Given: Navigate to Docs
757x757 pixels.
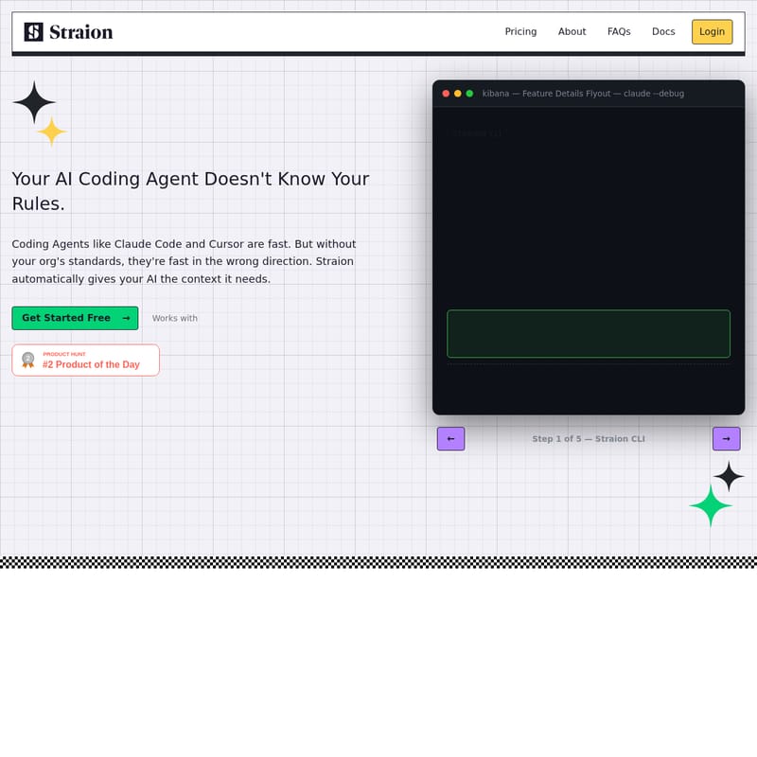Looking at the screenshot, I should coord(663,32).
